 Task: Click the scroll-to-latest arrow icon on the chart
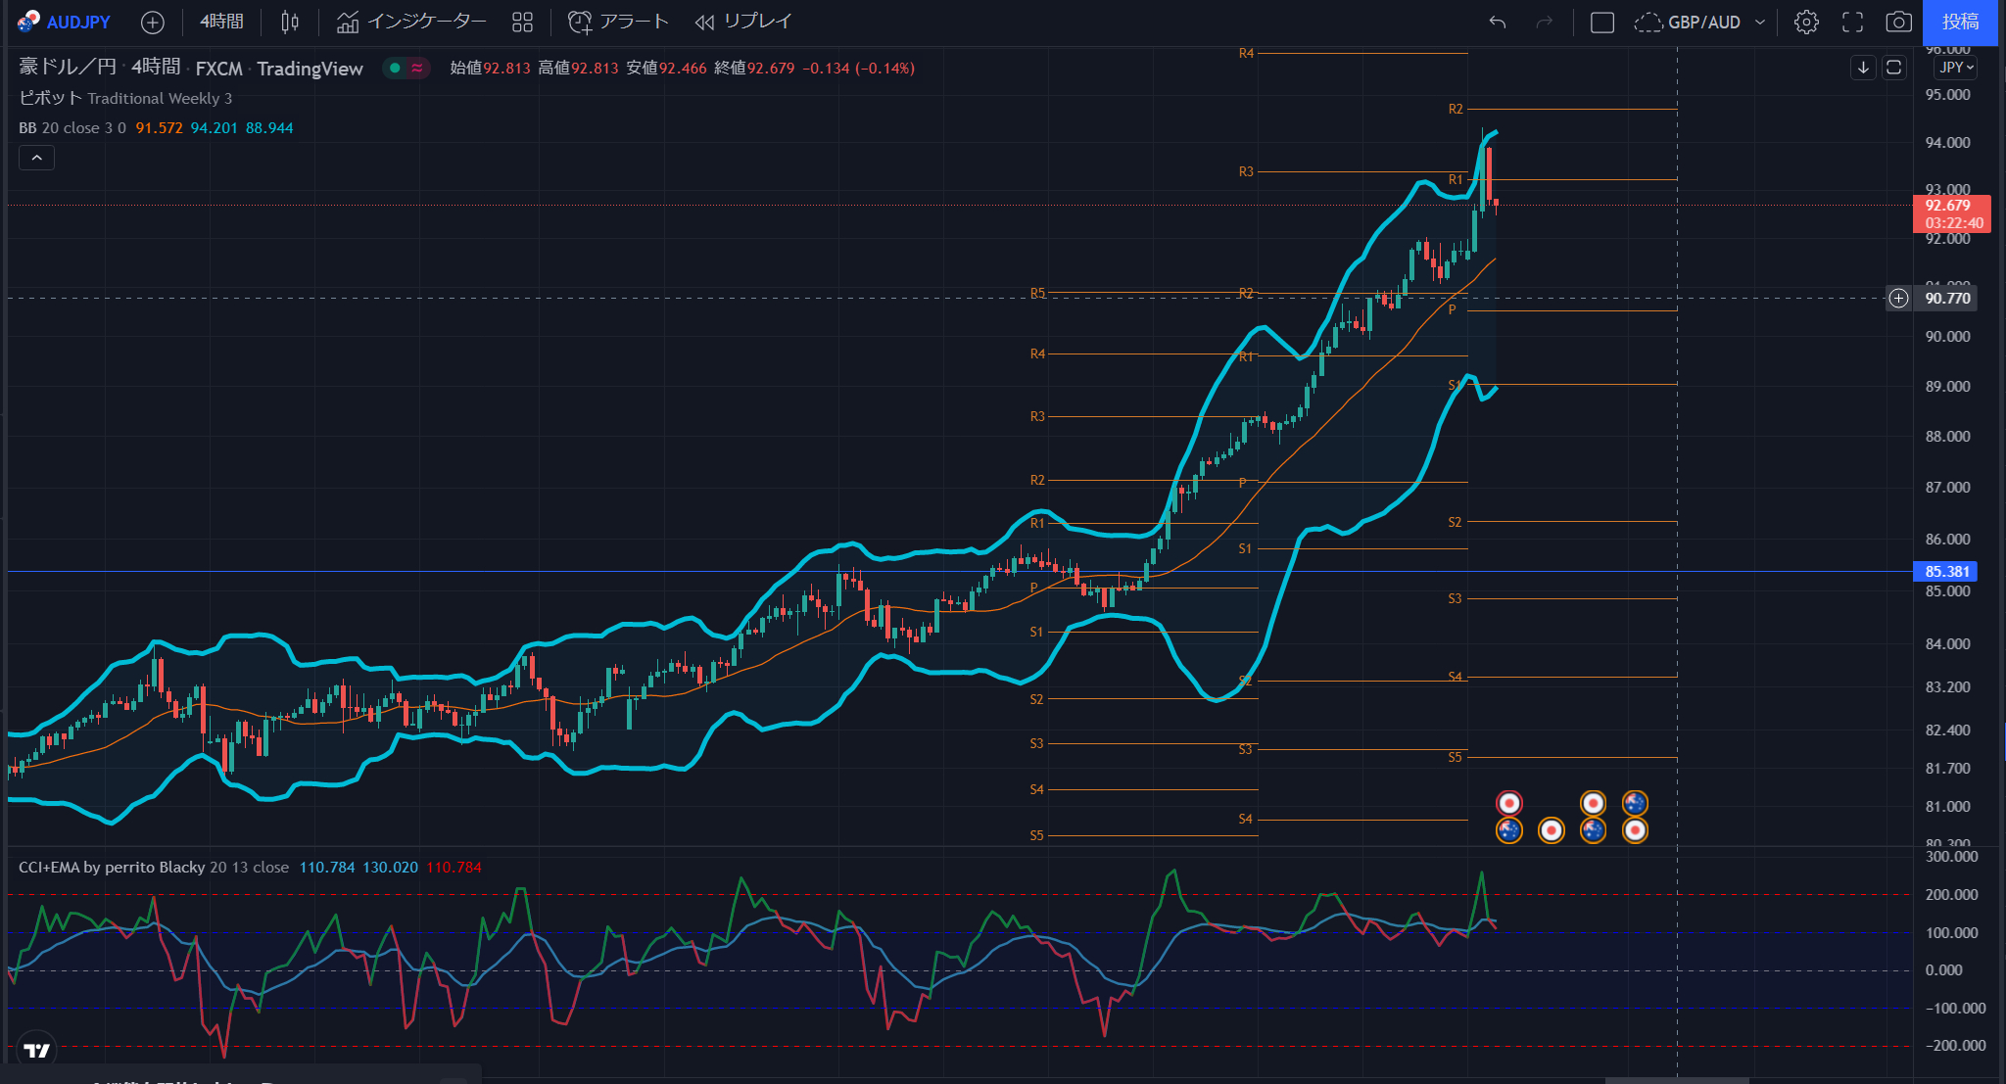coord(1863,68)
